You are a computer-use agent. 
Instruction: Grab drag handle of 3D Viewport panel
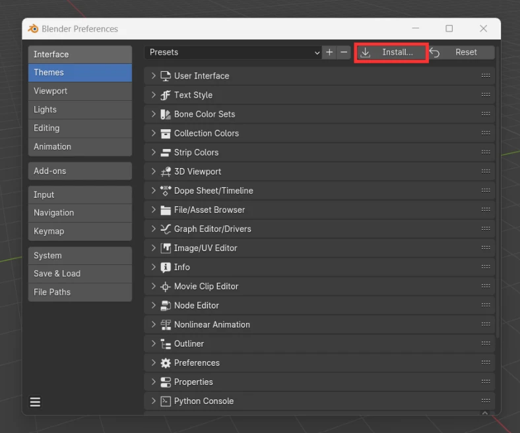[486, 171]
